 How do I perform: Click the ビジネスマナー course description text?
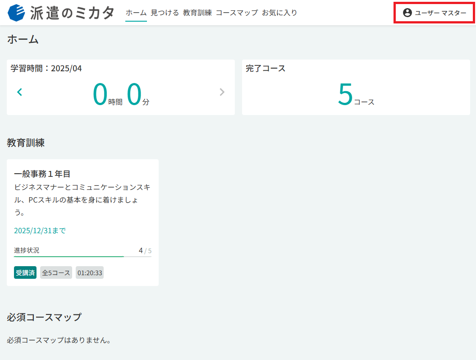[x=82, y=199]
